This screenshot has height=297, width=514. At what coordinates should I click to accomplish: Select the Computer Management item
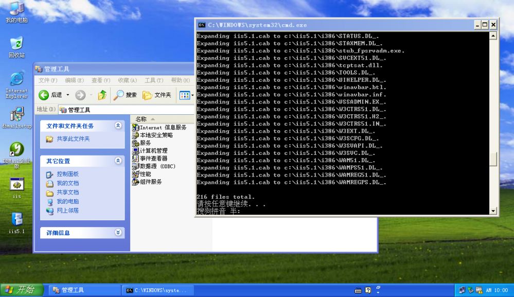(x=150, y=151)
